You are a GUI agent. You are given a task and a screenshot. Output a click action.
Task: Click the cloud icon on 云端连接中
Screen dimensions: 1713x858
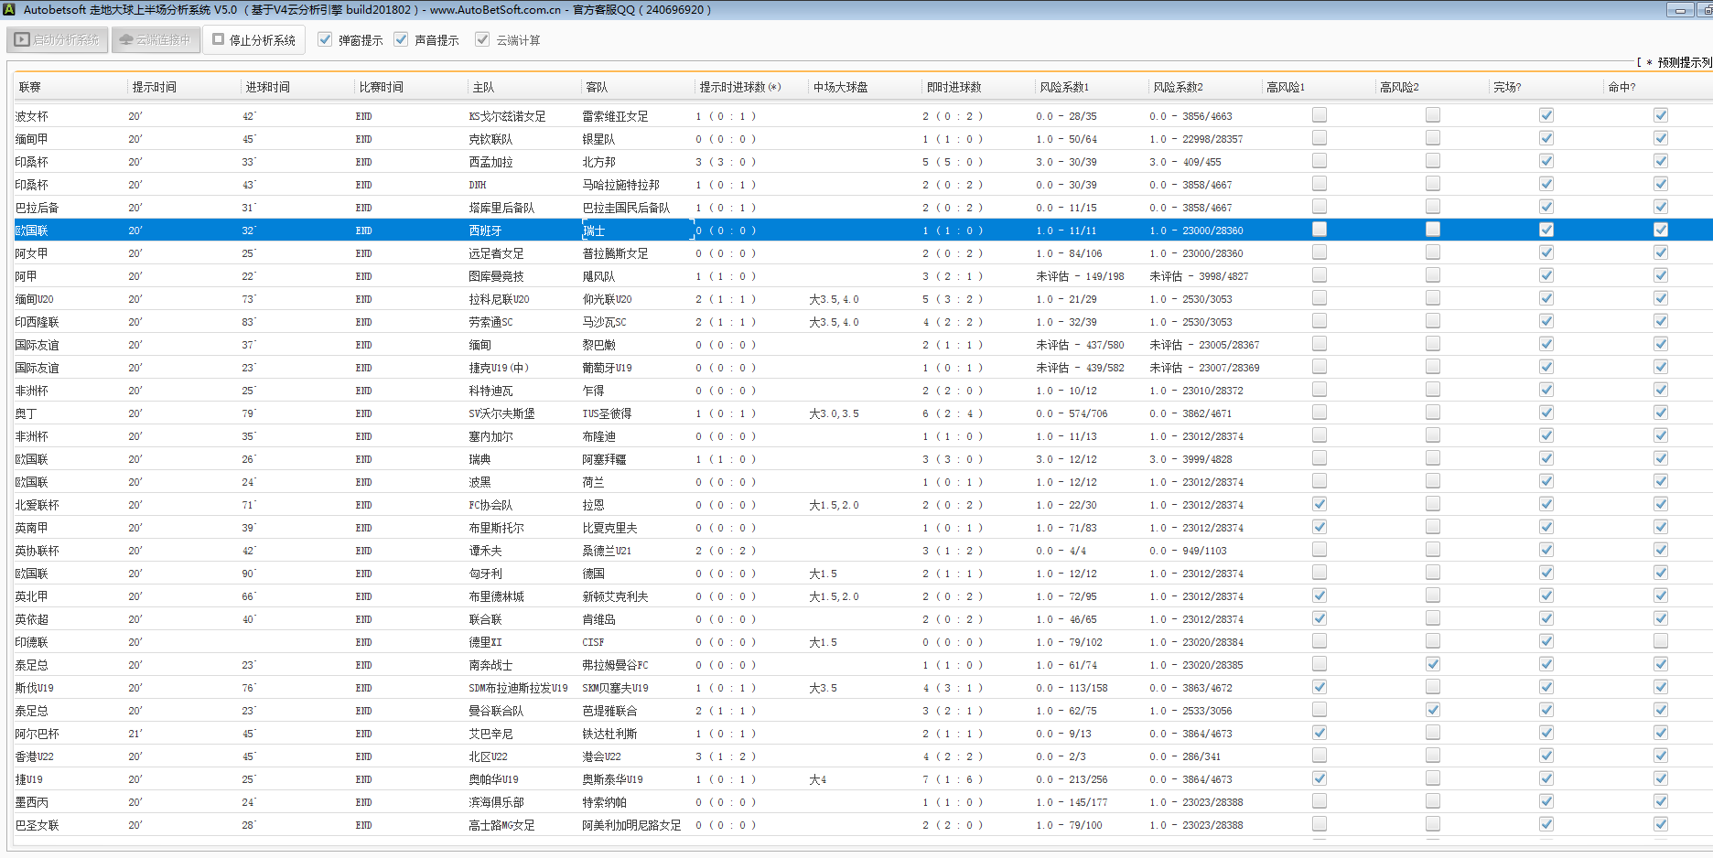126,40
